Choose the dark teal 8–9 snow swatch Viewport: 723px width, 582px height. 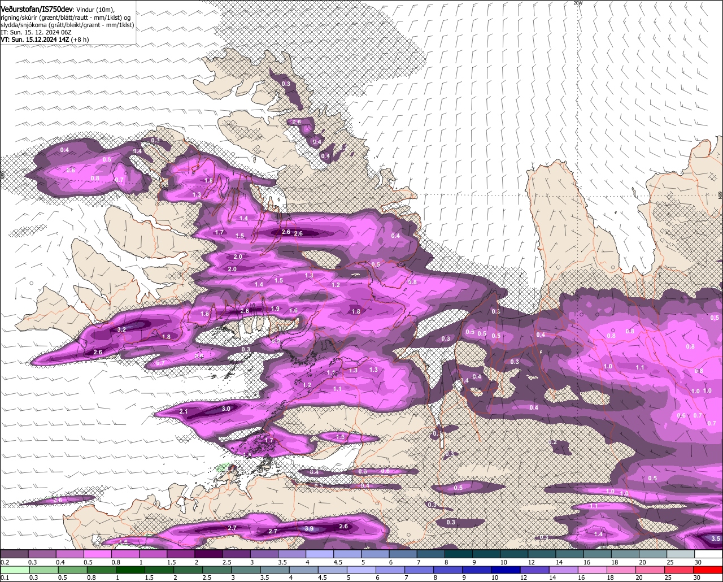460,554
